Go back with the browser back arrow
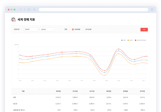 21,9
